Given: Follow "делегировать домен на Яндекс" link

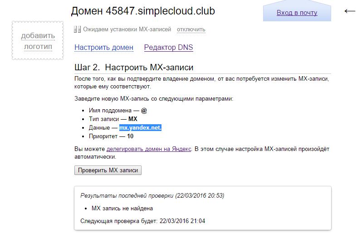Looking at the screenshot, I should (149, 149).
